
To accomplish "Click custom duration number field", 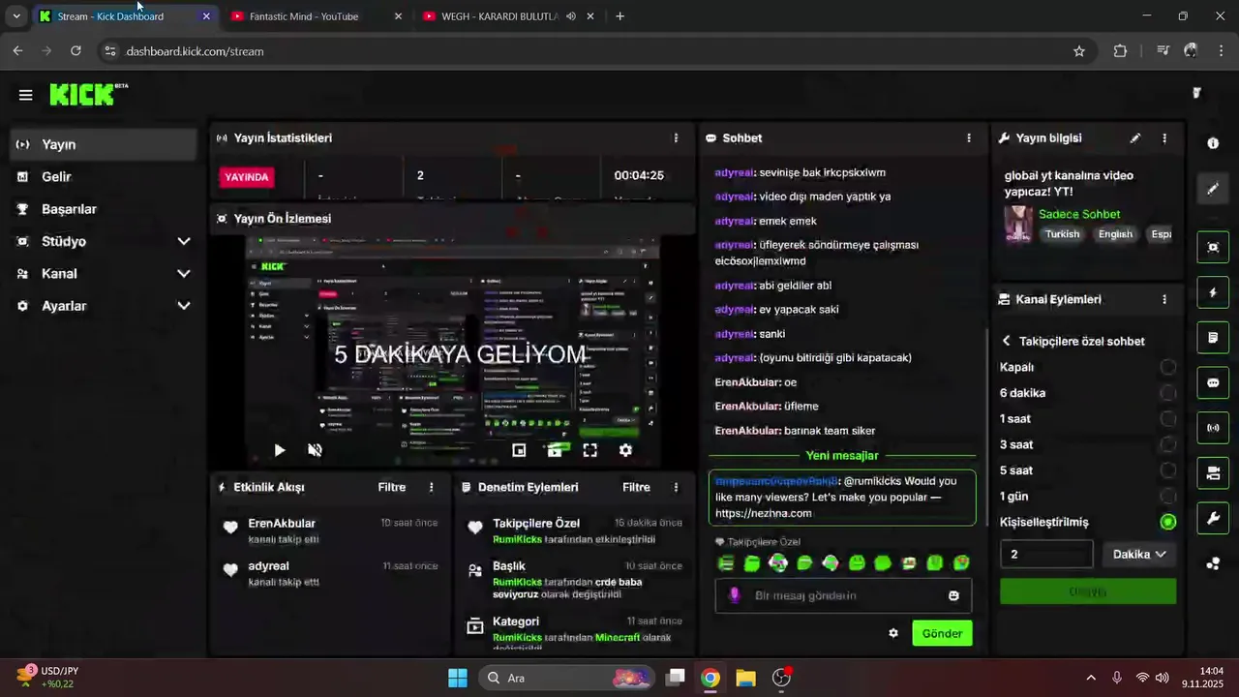I will pos(1046,555).
